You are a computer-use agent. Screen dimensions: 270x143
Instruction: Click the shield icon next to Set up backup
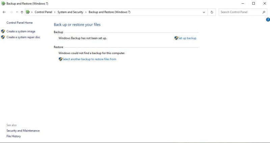tap(176, 38)
